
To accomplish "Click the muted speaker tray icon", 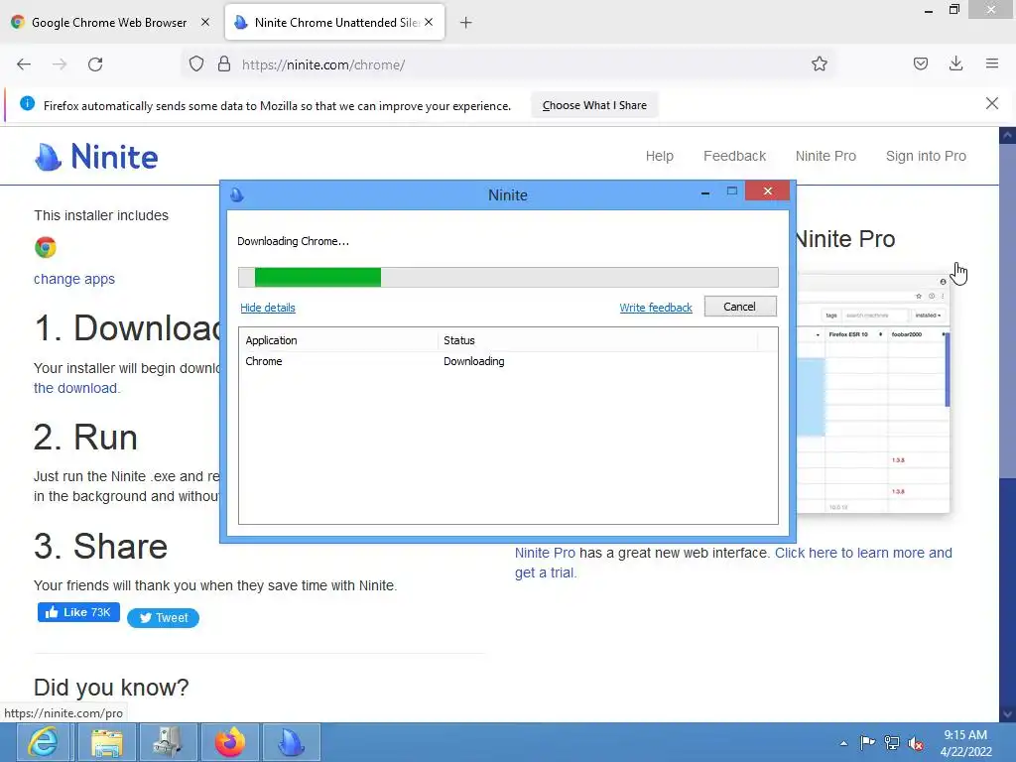I will click(x=916, y=743).
